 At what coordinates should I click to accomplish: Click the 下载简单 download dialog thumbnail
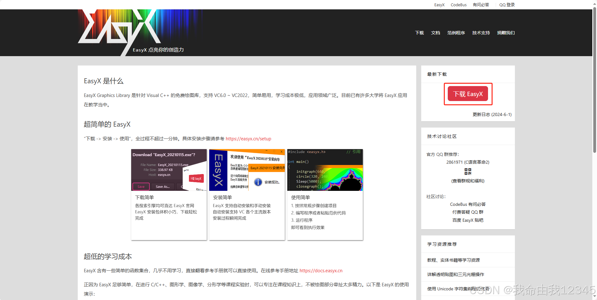[169, 170]
